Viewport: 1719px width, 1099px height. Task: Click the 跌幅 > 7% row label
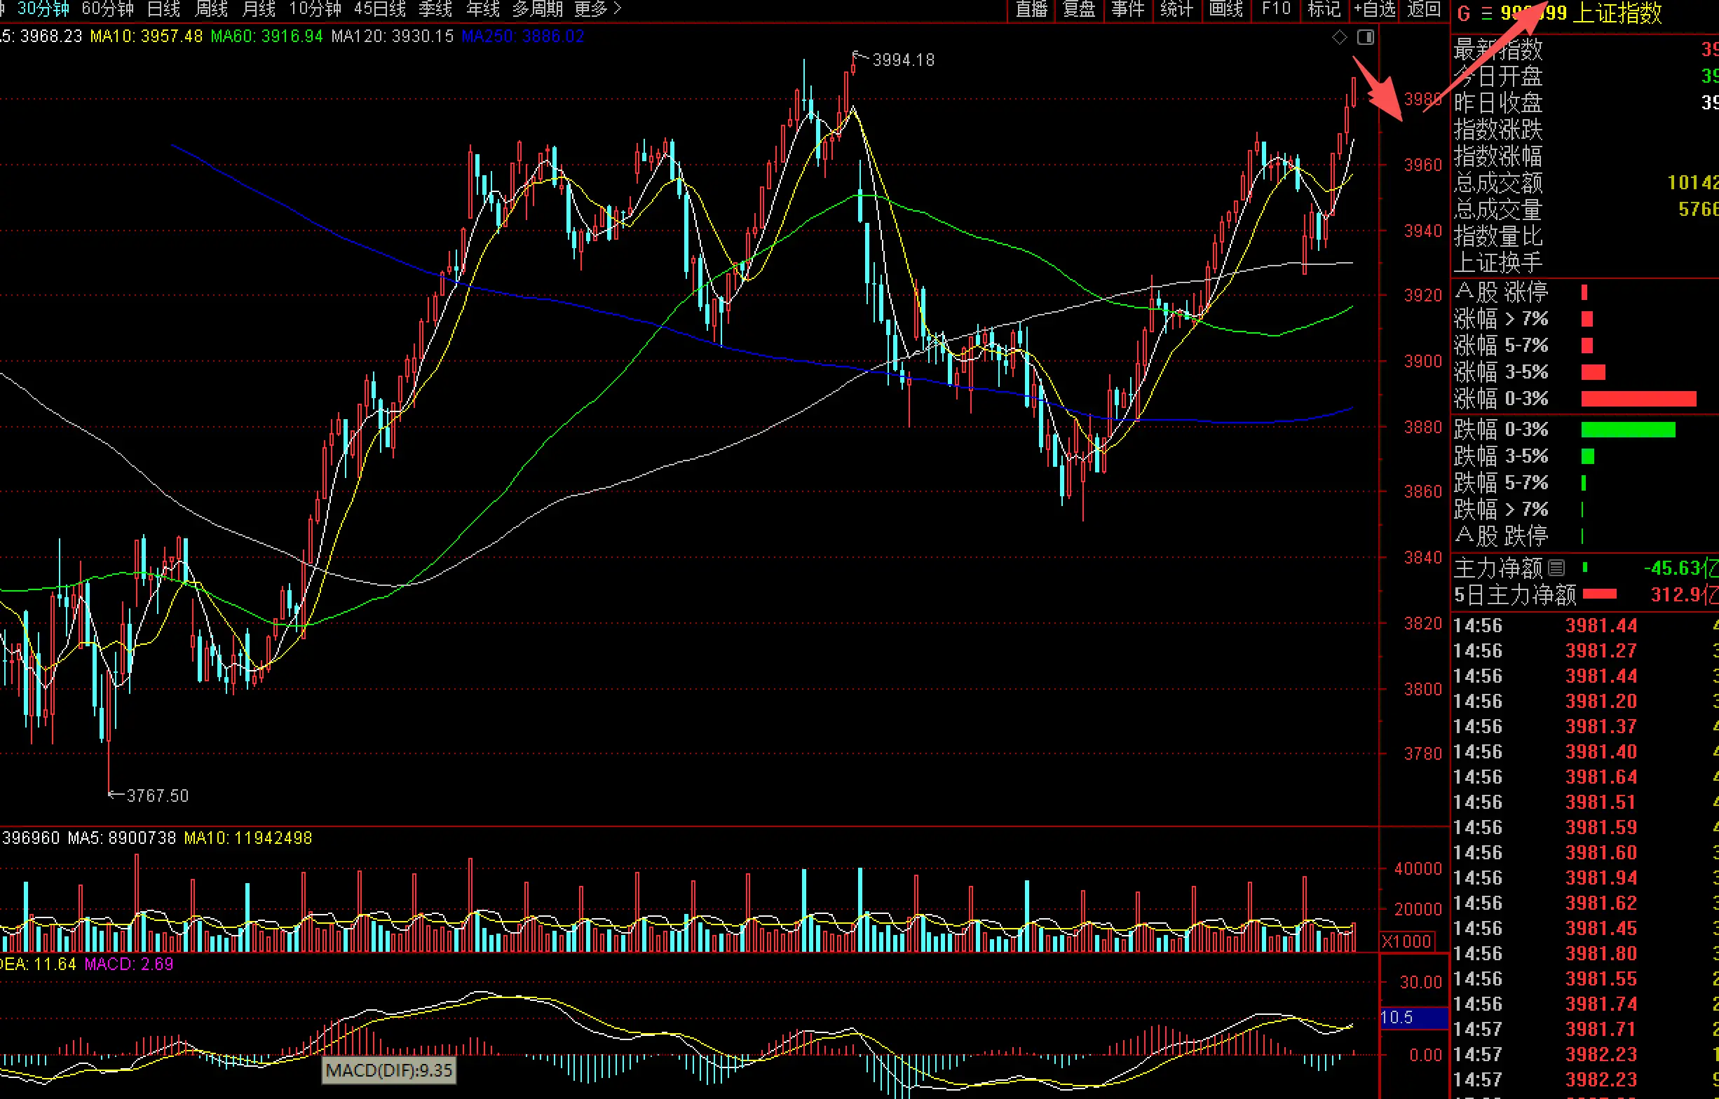pyautogui.click(x=1501, y=510)
